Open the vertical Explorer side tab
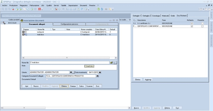The image size is (213, 111). pos(211,15)
